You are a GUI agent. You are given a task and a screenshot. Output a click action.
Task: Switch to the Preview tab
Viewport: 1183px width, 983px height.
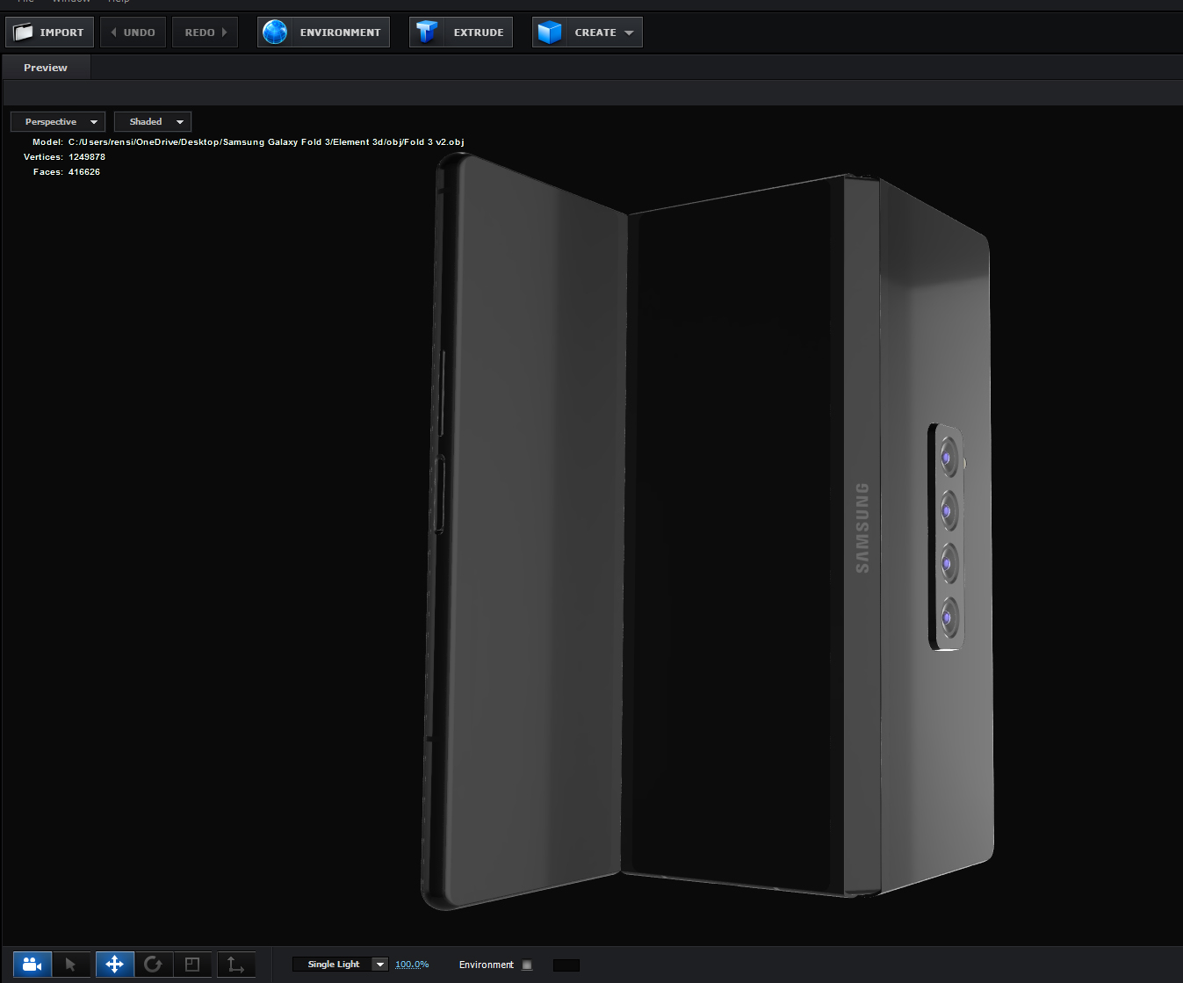click(46, 68)
